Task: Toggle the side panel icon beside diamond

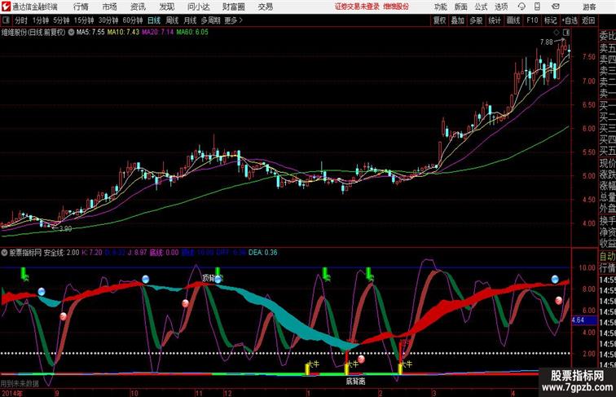Action: tap(566, 33)
